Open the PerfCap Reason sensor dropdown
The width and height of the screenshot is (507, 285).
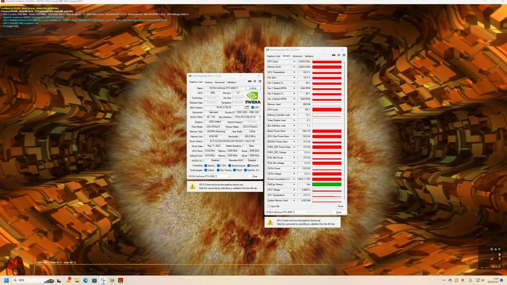[x=294, y=184]
